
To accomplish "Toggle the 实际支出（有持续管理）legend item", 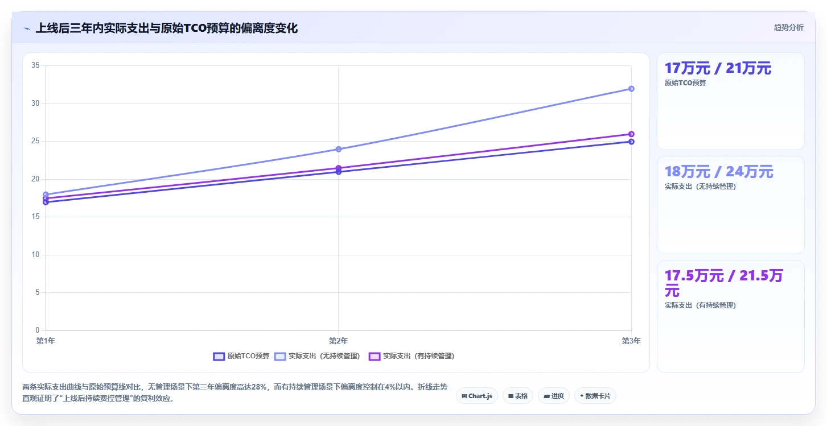I will coord(412,356).
